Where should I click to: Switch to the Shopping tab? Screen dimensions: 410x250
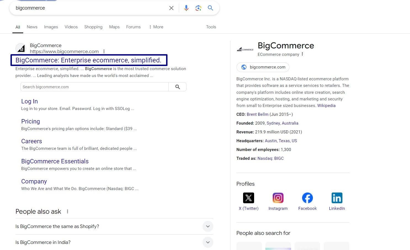pos(93,27)
